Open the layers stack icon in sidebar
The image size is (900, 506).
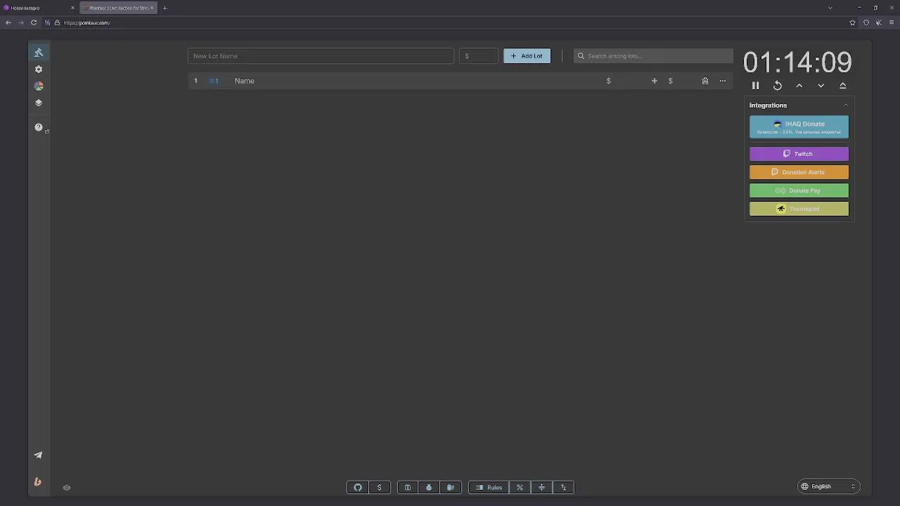pyautogui.click(x=39, y=103)
